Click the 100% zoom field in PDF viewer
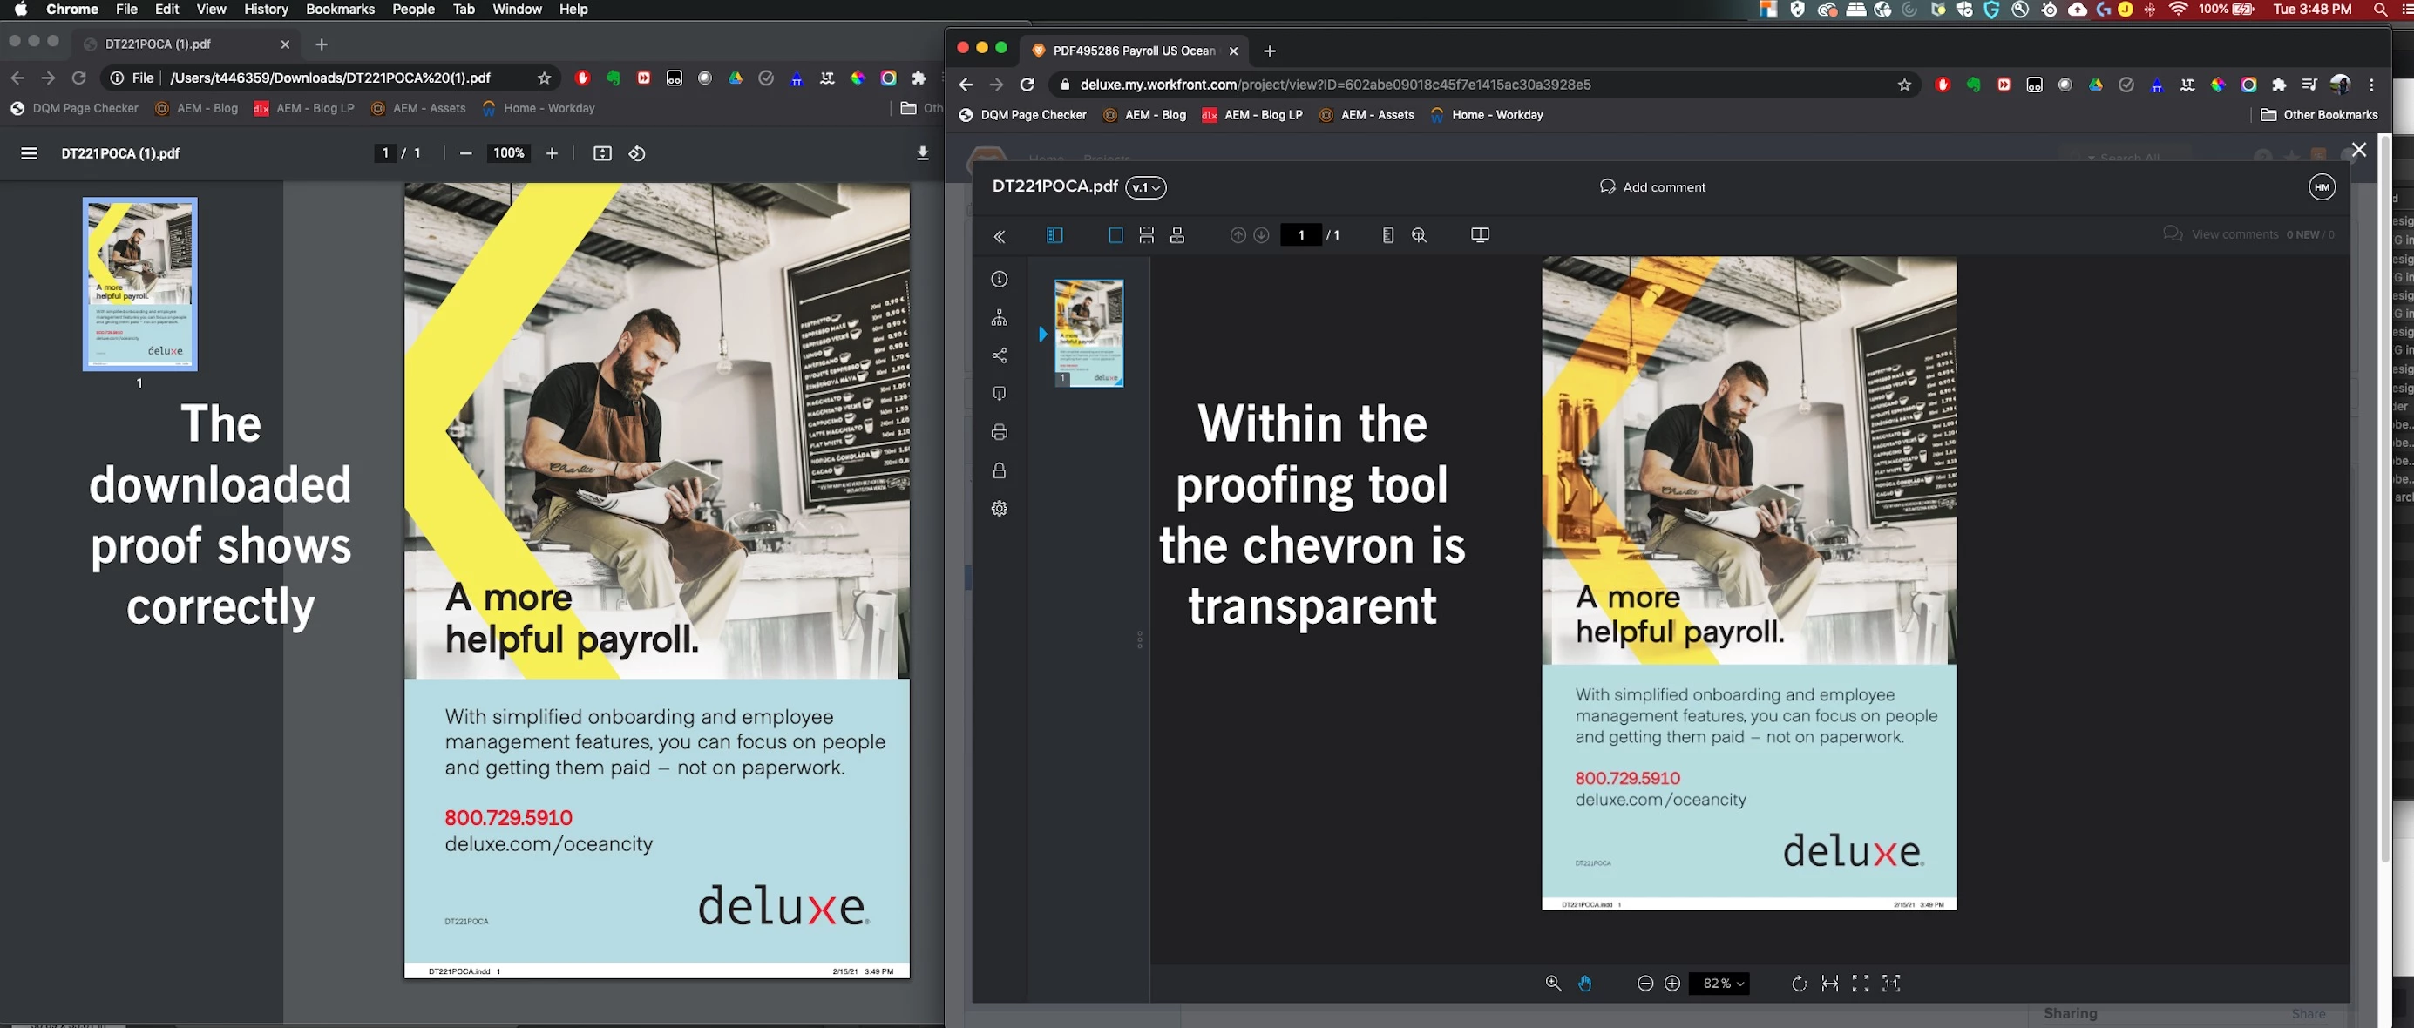This screenshot has height=1028, width=2414. [x=508, y=152]
